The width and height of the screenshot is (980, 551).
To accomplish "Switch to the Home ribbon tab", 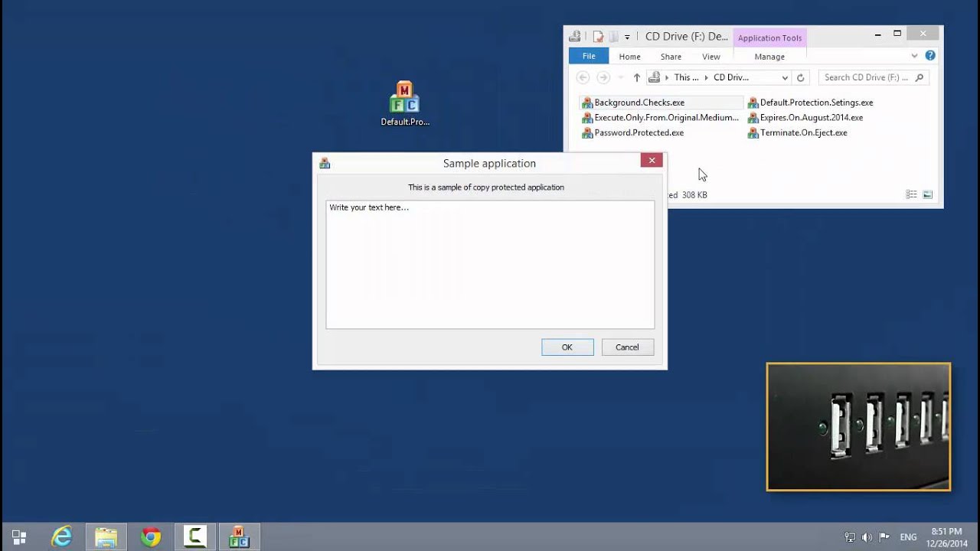I will pyautogui.click(x=629, y=57).
